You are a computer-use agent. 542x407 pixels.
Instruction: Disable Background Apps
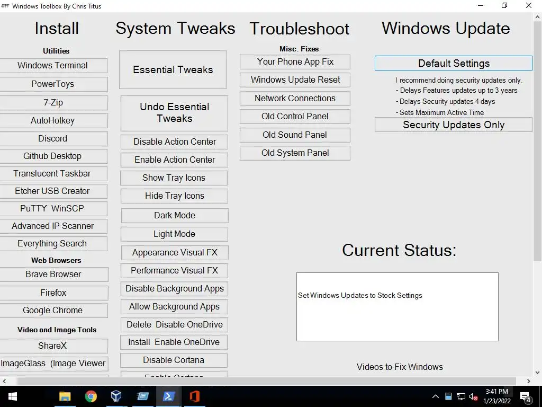[x=174, y=289]
